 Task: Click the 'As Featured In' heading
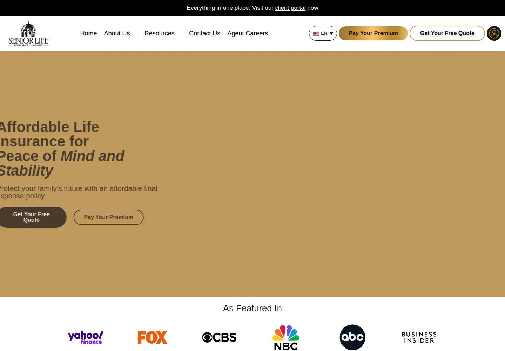point(252,308)
